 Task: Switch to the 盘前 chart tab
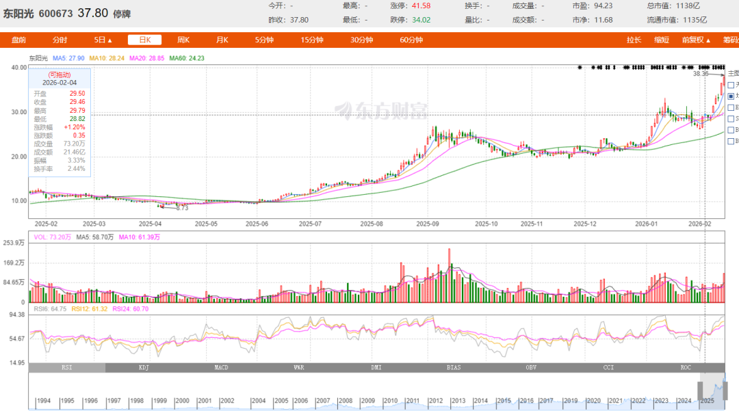[19, 40]
